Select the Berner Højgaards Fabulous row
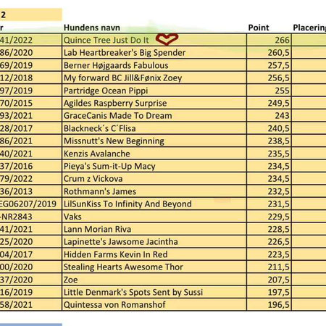This screenshot has height=326, width=326. (163, 65)
